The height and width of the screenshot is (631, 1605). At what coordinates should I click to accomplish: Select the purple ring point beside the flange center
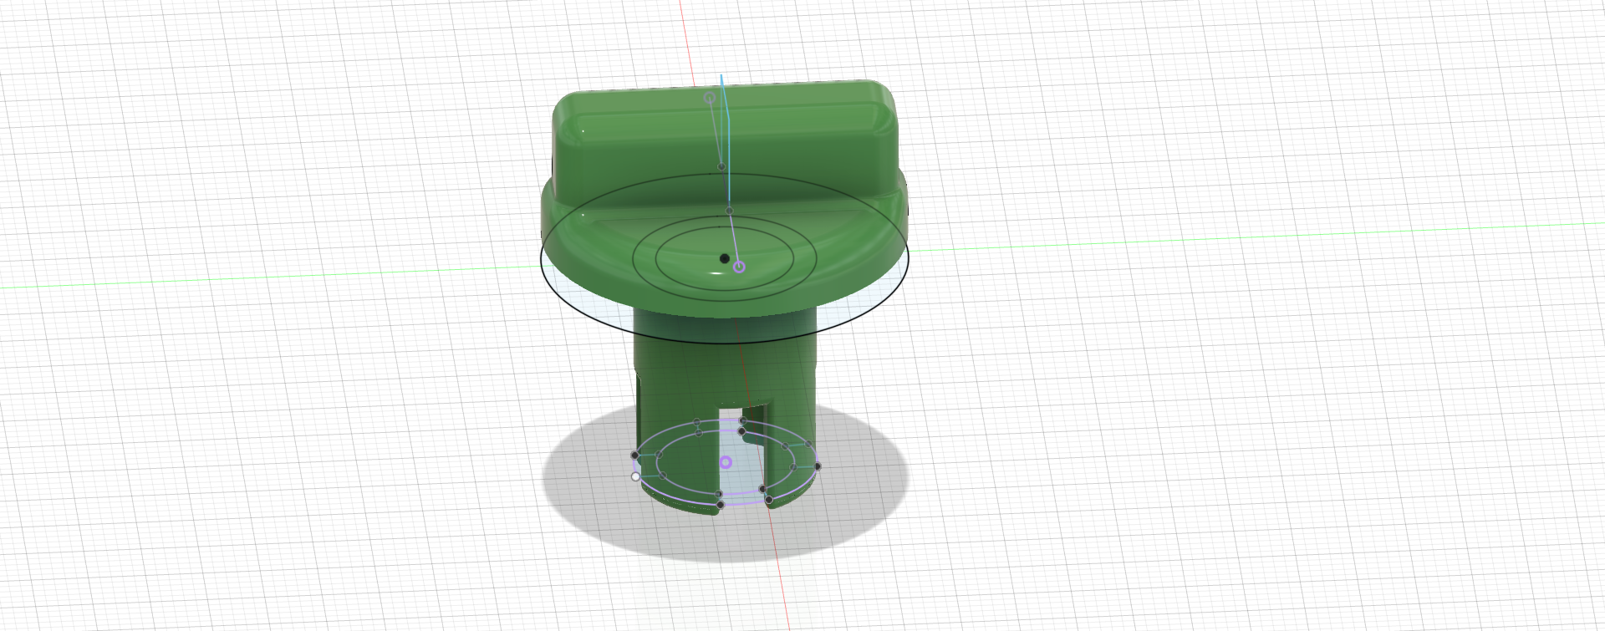[739, 267]
